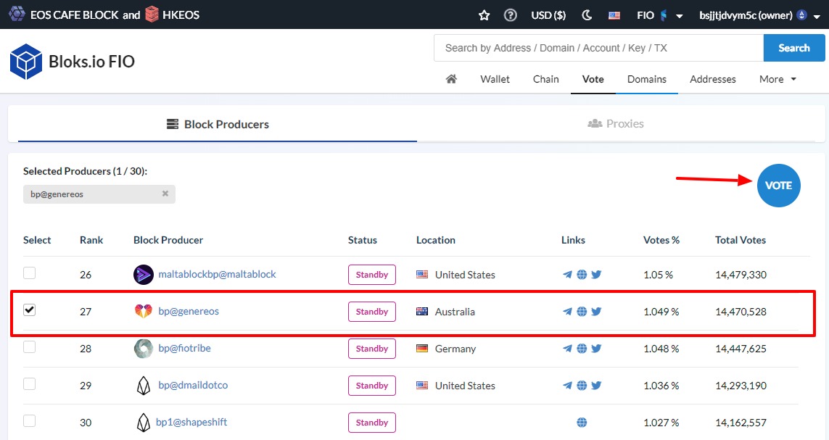Viewport: 829px width, 440px height.
Task: Click the star favorites icon in top bar
Action: (x=484, y=15)
